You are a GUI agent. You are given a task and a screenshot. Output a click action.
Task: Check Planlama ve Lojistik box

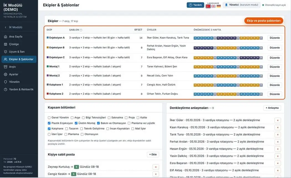point(129,123)
